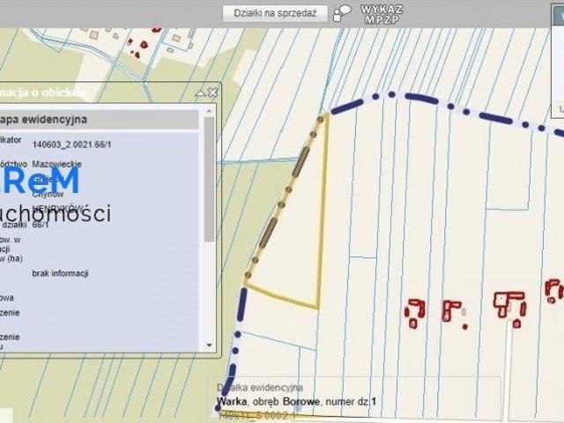The height and width of the screenshot is (423, 564).
Task: Close the object information panel
Action: click(x=212, y=92)
